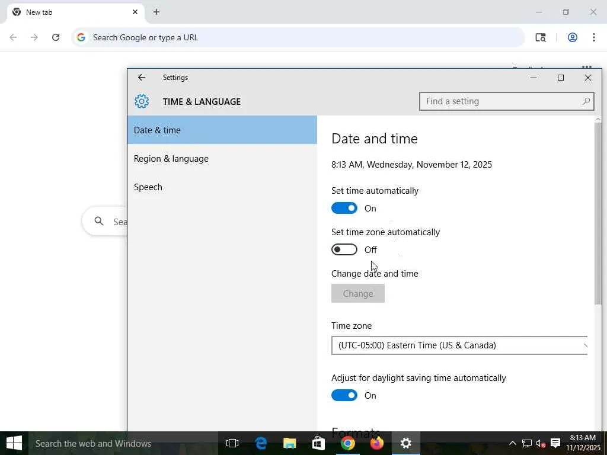Click the TIME & LANGUAGE title text

pos(202,101)
